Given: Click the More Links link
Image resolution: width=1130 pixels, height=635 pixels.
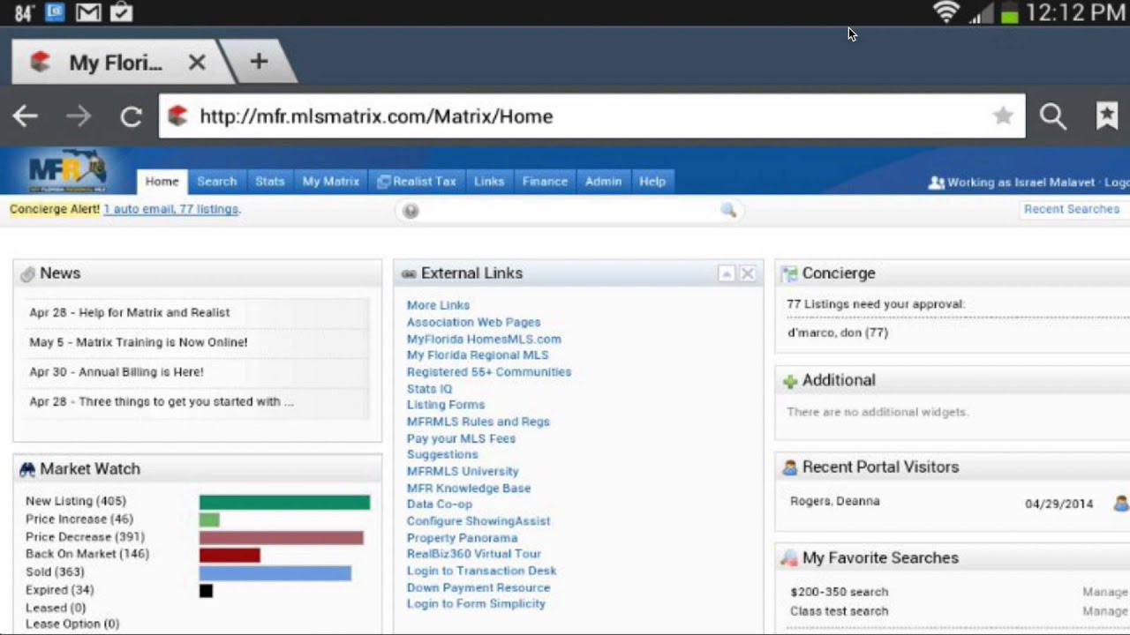Looking at the screenshot, I should (x=438, y=305).
